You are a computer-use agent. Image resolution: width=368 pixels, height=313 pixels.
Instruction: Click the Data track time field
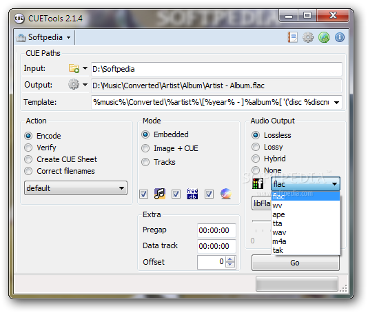[x=216, y=246]
